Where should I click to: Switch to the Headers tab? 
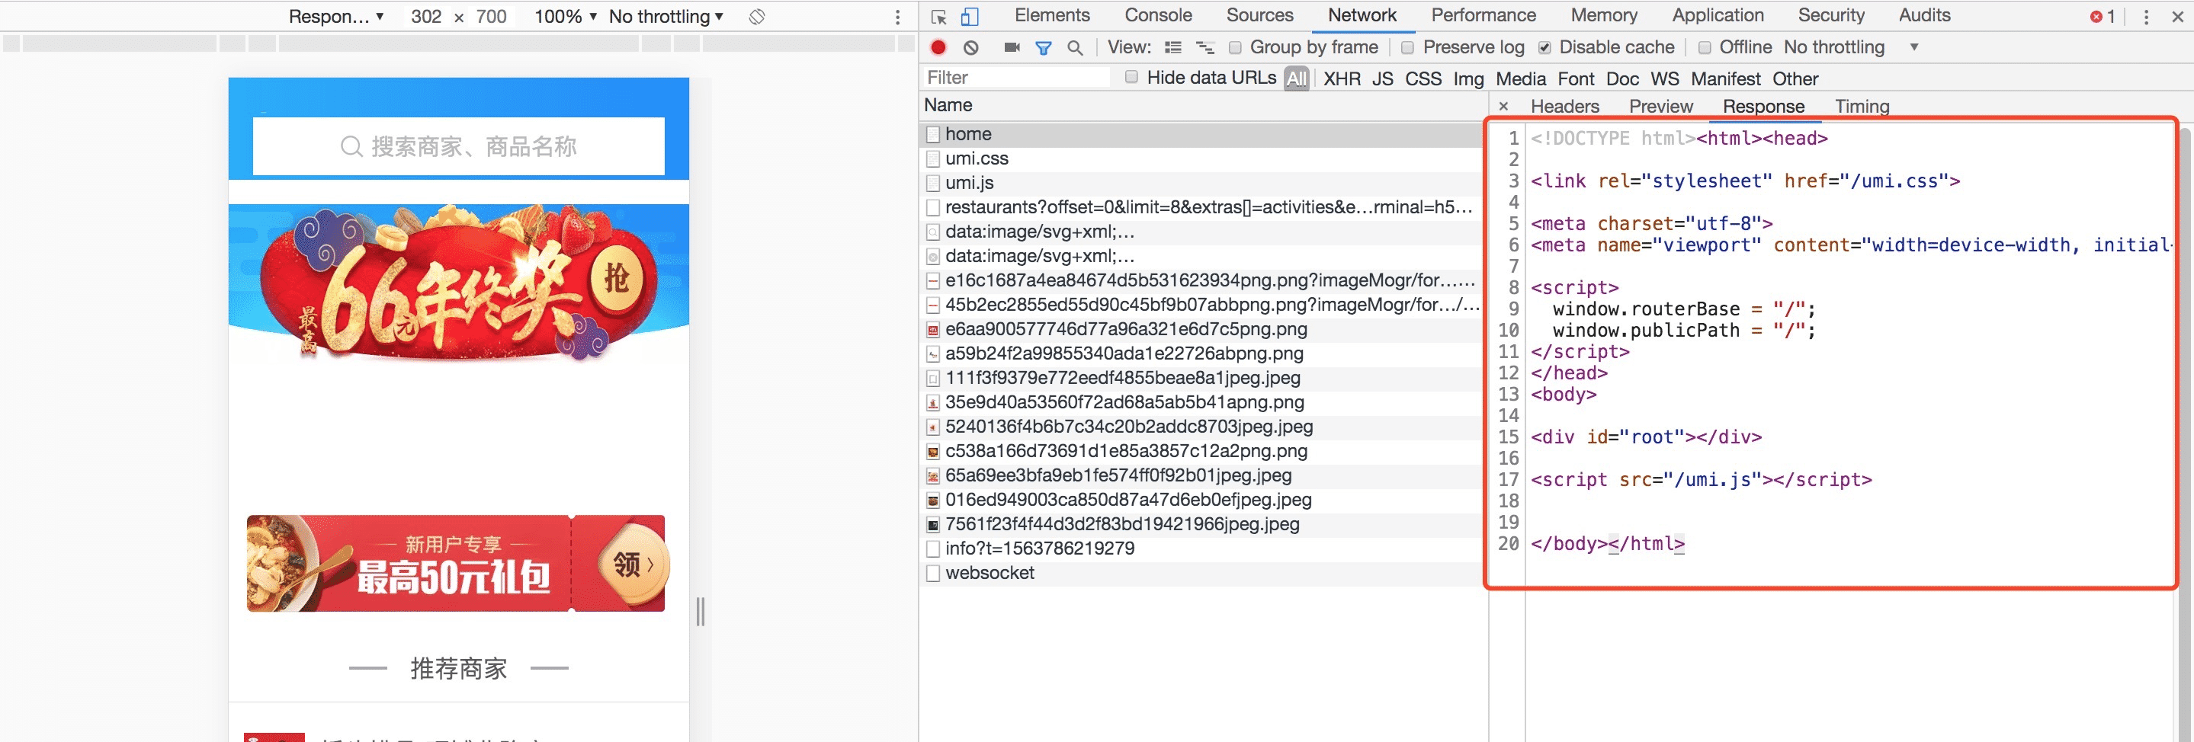tap(1564, 106)
